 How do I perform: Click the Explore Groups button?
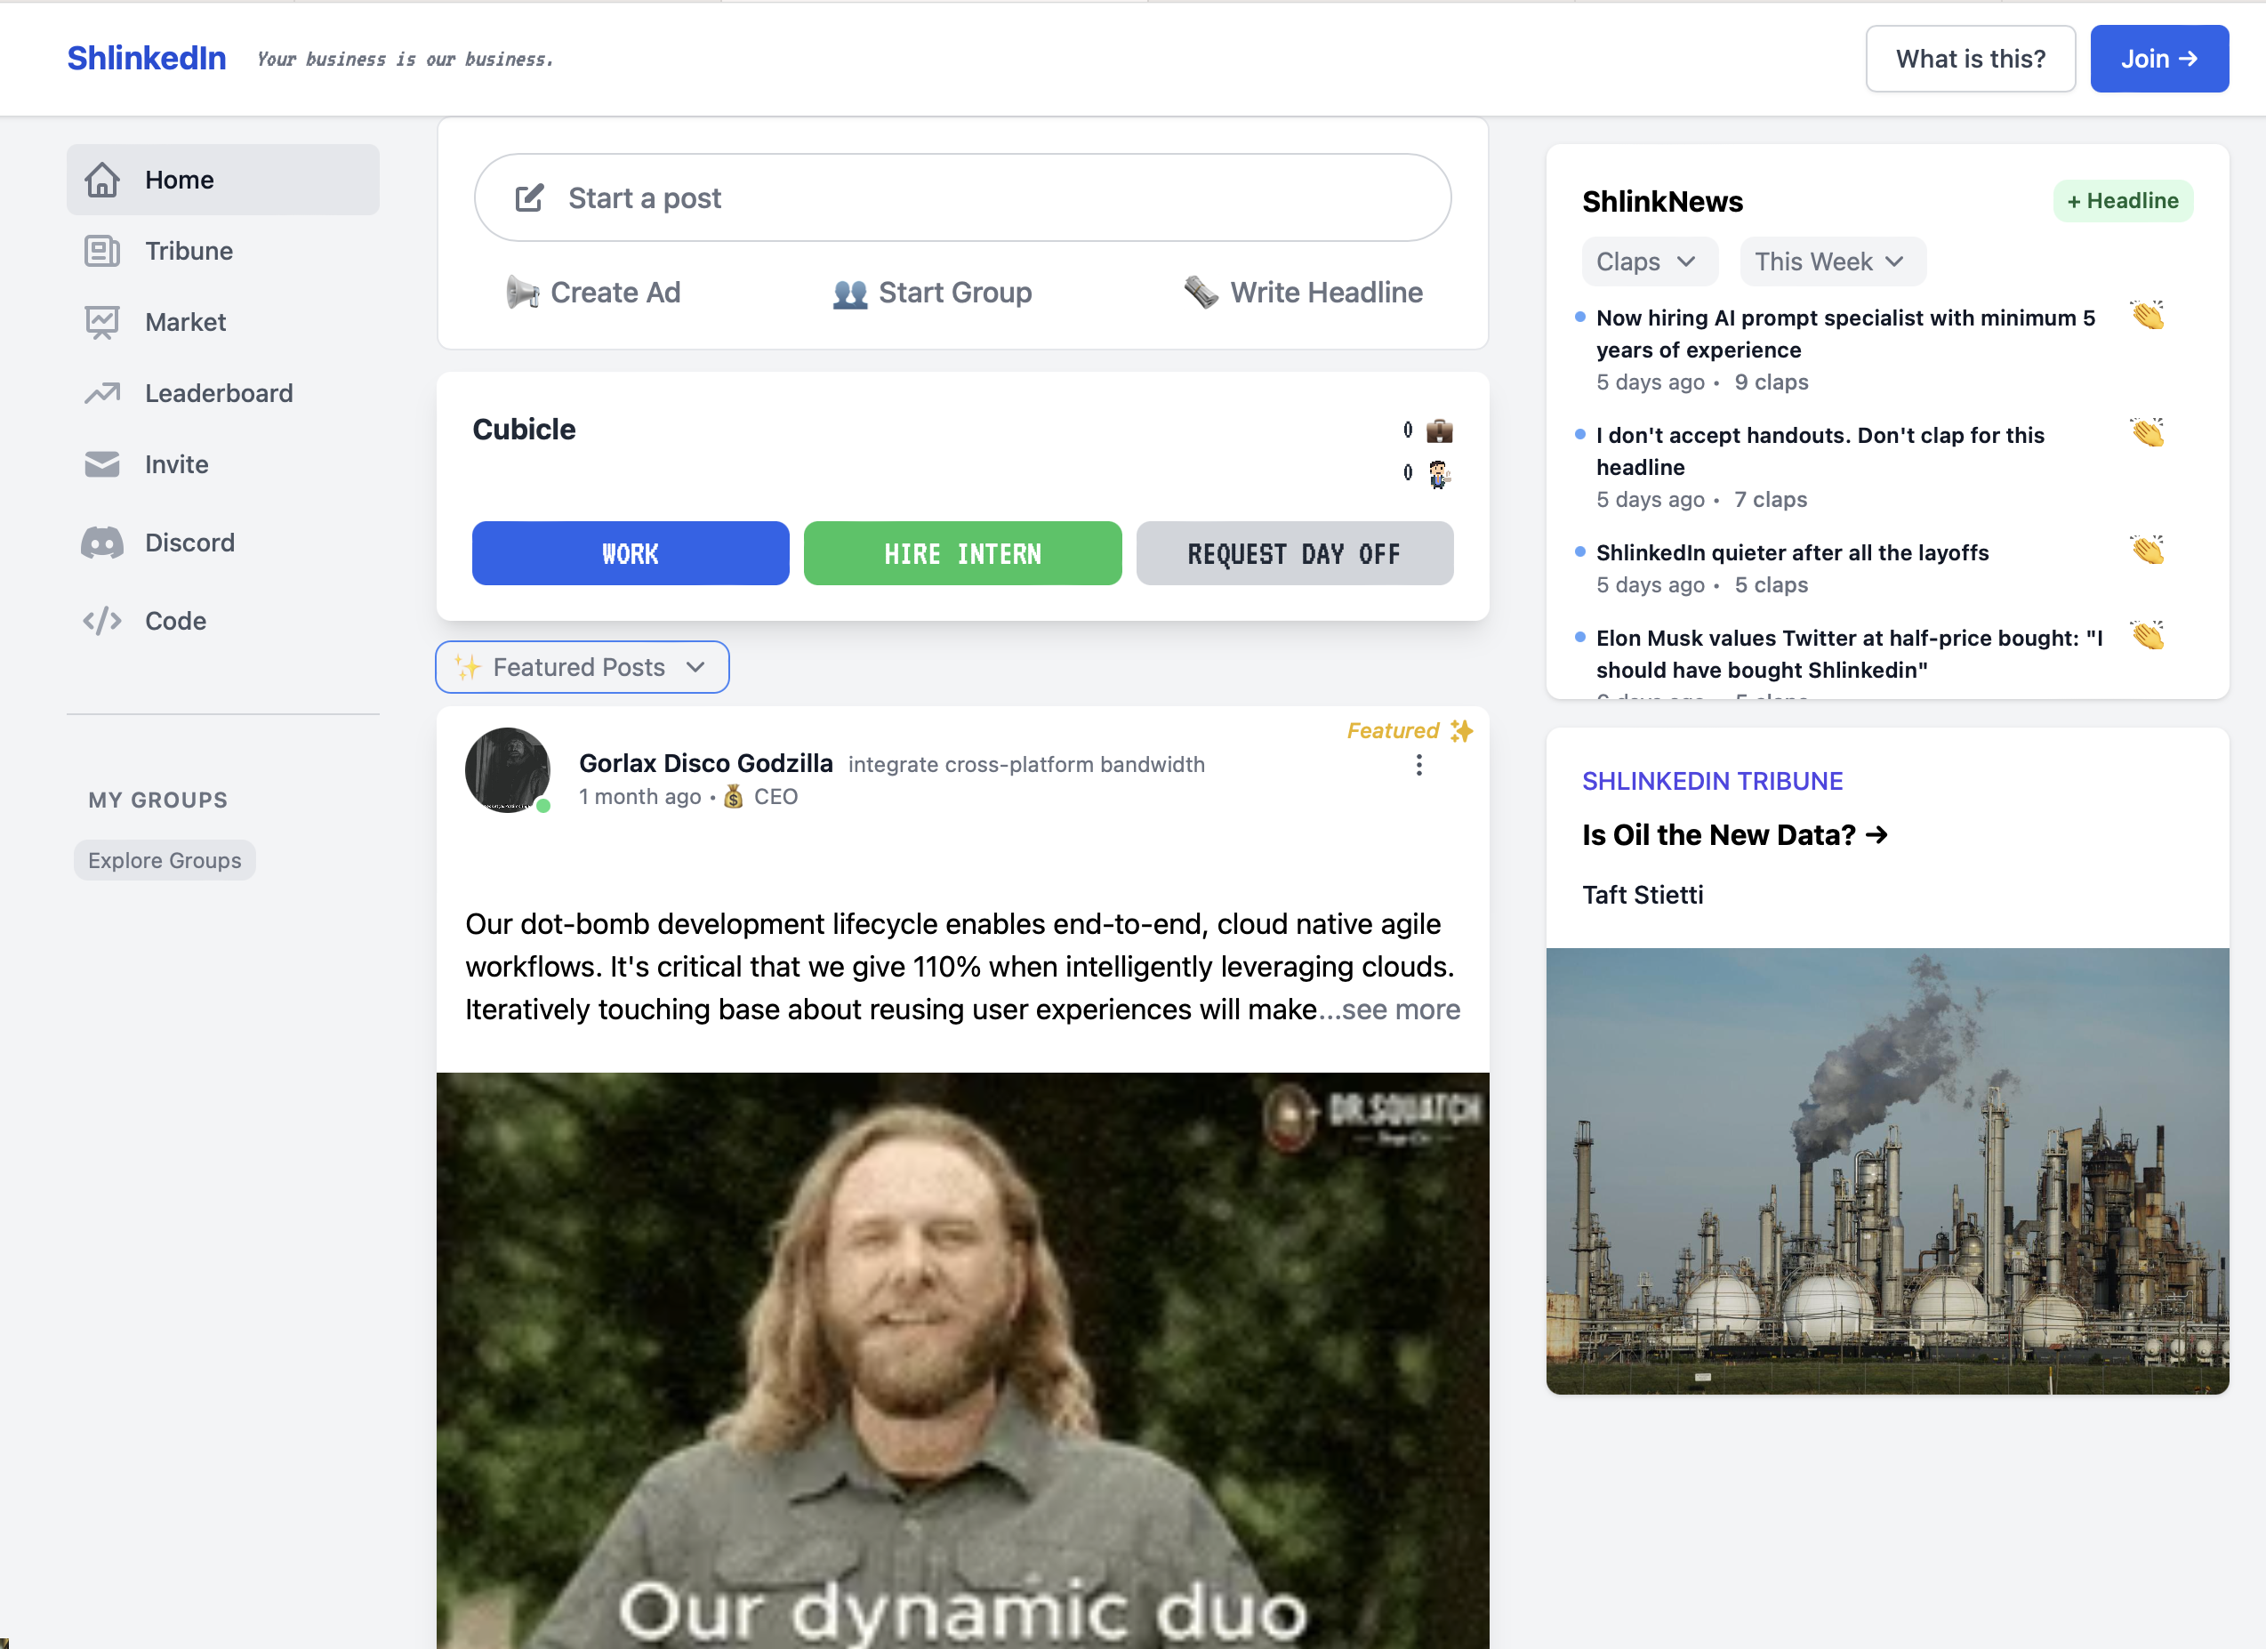click(165, 860)
